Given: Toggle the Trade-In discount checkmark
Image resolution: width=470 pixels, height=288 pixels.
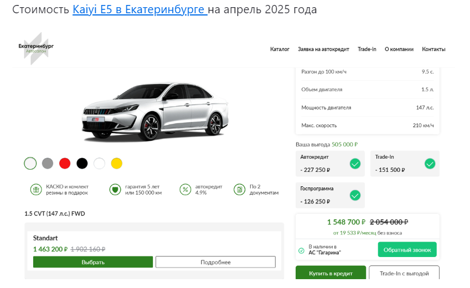Looking at the screenshot, I should (x=430, y=164).
